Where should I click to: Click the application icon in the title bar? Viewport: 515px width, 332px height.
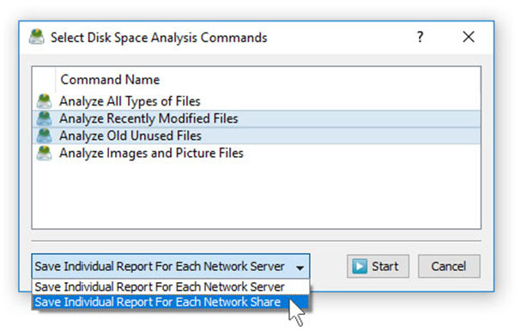(x=36, y=37)
